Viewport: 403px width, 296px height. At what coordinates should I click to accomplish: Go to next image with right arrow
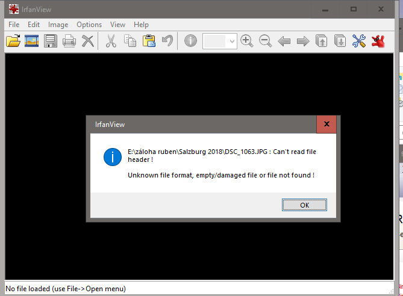[303, 41]
